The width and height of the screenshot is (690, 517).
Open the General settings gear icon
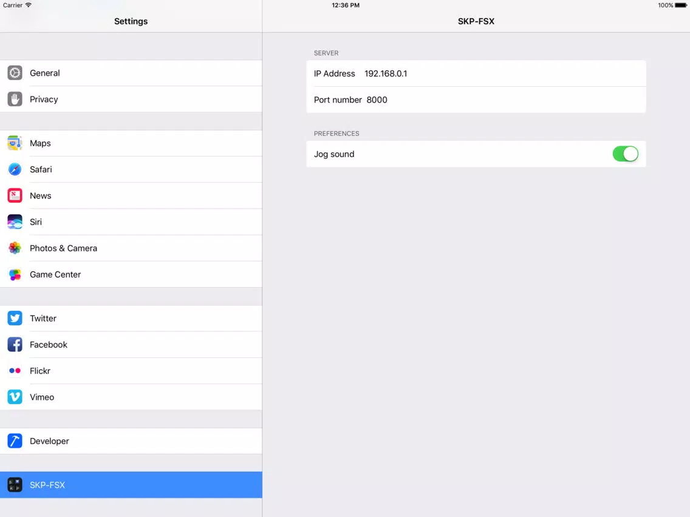(x=15, y=73)
